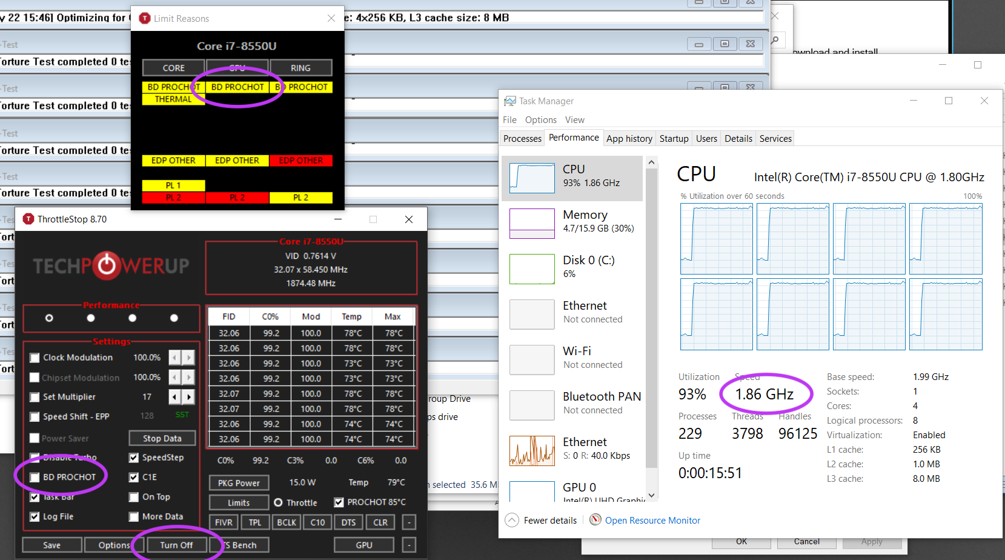Open the FIVR settings
Screen dimensions: 1005x560
click(x=224, y=522)
